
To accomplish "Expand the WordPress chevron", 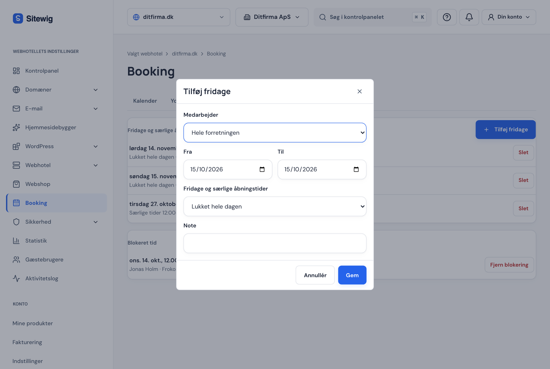I will (x=96, y=146).
